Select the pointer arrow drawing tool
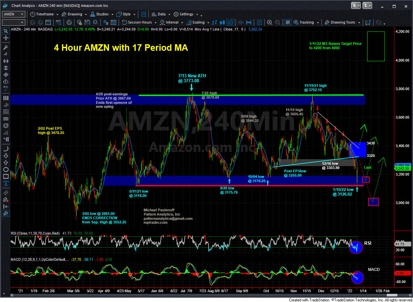Image resolution: width=413 pixels, height=302 pixels. [6, 31]
